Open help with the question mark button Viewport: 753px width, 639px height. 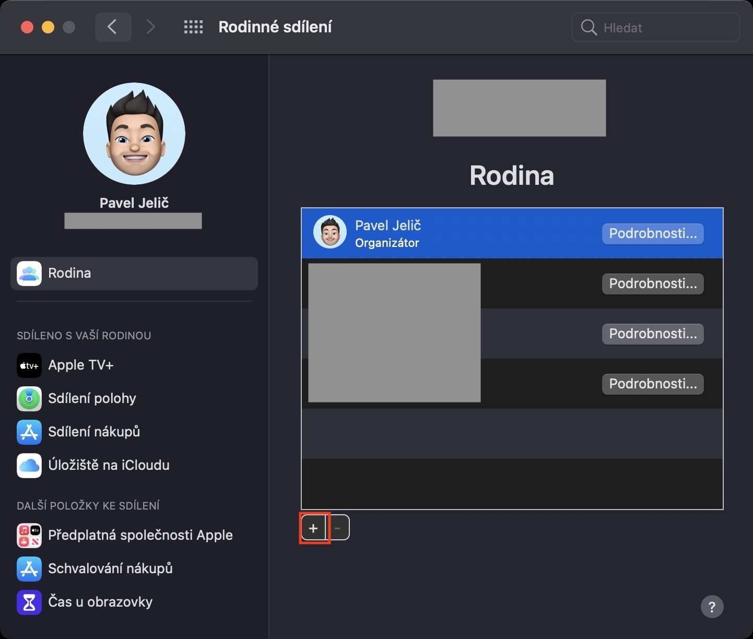[x=712, y=607]
